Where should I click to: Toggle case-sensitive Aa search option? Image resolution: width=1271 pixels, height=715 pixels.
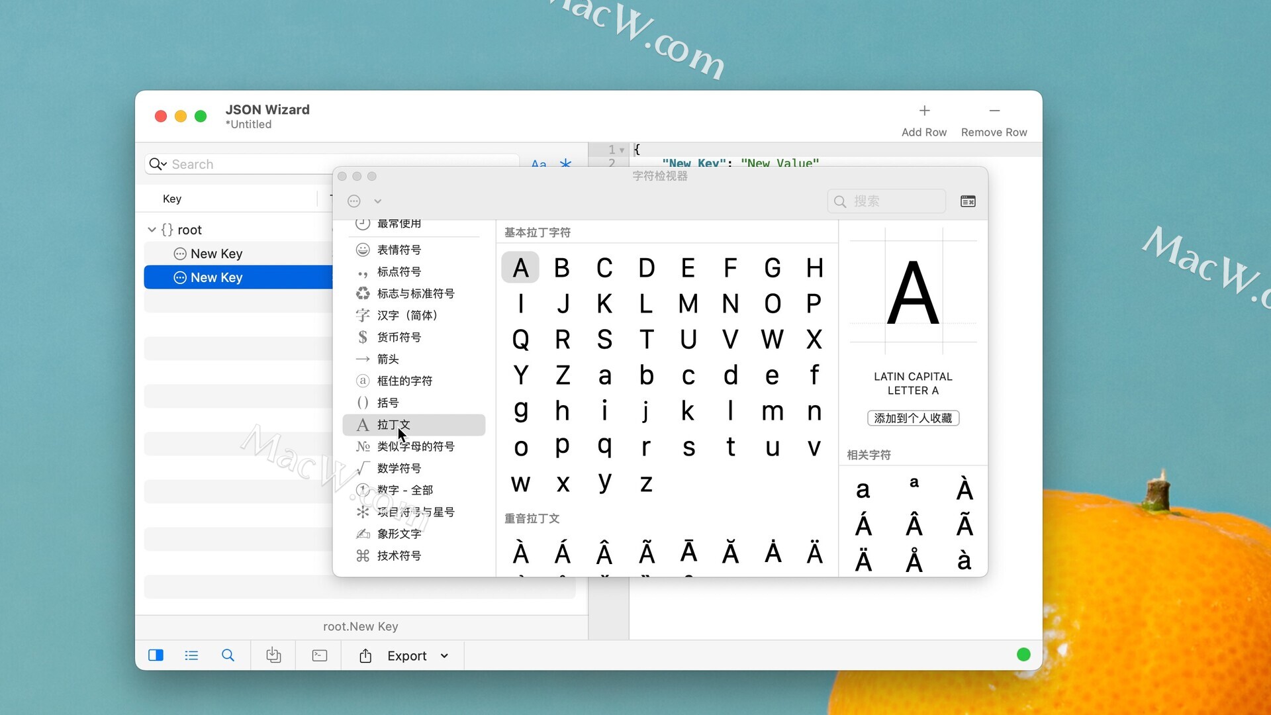539,163
